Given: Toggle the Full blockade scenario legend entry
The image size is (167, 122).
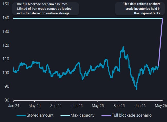Looking at the screenshot, I should [x=126, y=115].
